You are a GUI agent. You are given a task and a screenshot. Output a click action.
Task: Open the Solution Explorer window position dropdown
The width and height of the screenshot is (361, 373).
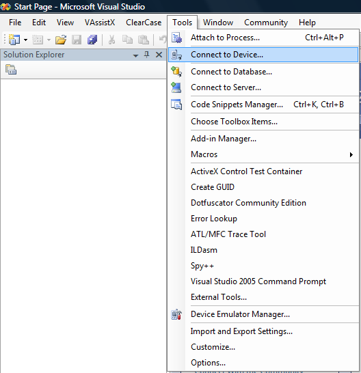[135, 55]
